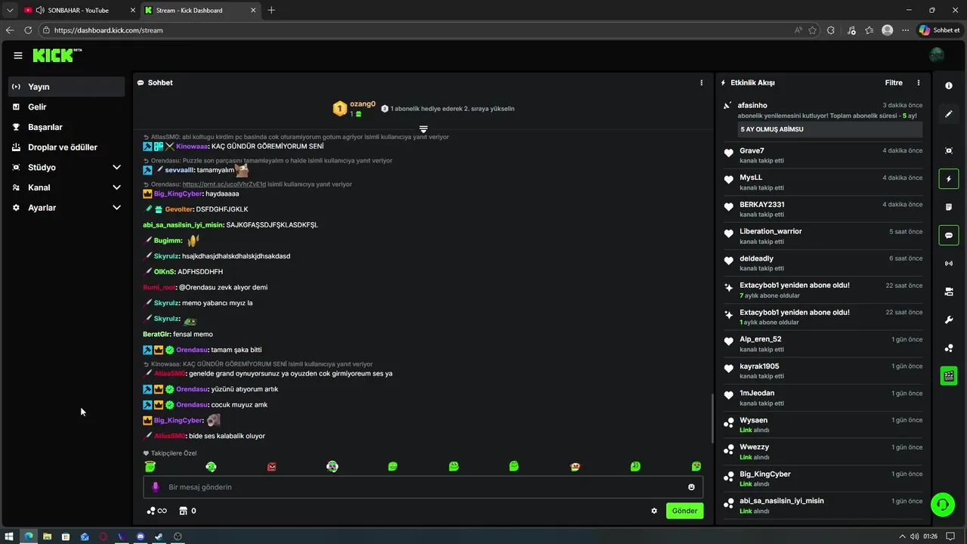Click the broadcast signal icon in right rail

[x=949, y=263]
